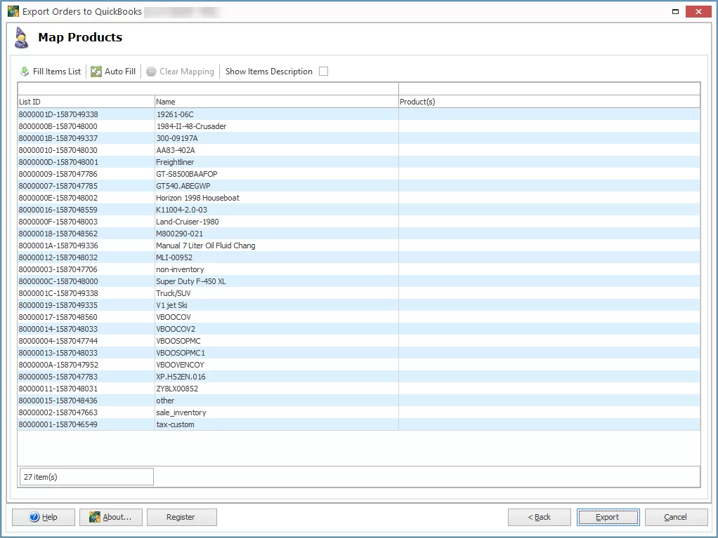Image resolution: width=718 pixels, height=538 pixels.
Task: Enable the Show Items Description checkbox
Action: [x=322, y=71]
